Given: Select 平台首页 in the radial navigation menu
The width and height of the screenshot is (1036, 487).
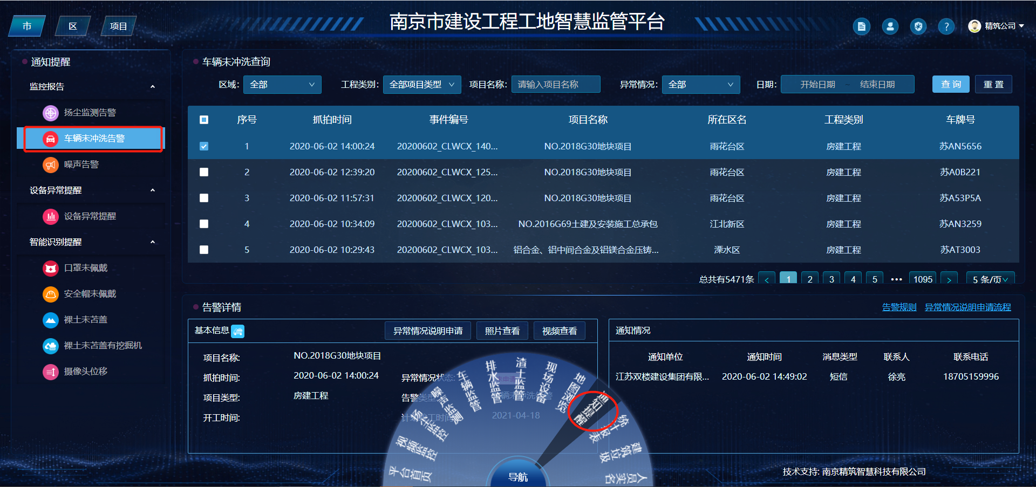Looking at the screenshot, I should pyautogui.click(x=411, y=474).
